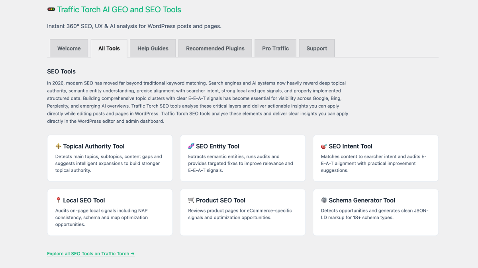The image size is (478, 268).
Task: Open the Explore all SEO Tools link
Action: point(88,253)
